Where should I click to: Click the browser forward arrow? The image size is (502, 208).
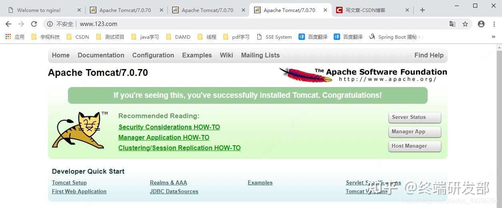[x=21, y=24]
